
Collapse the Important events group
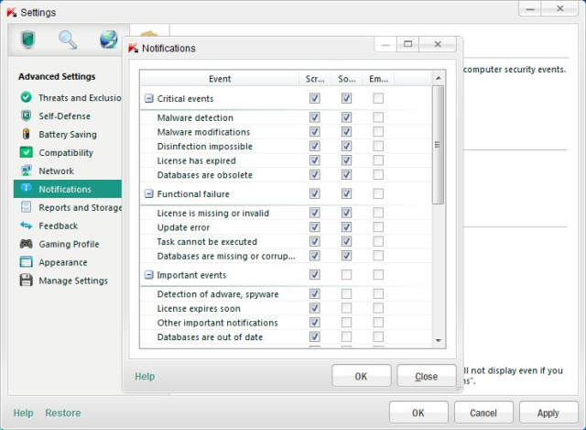[148, 275]
